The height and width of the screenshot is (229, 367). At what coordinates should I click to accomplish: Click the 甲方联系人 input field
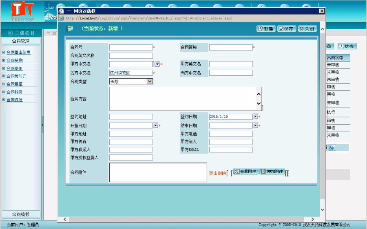(131, 150)
